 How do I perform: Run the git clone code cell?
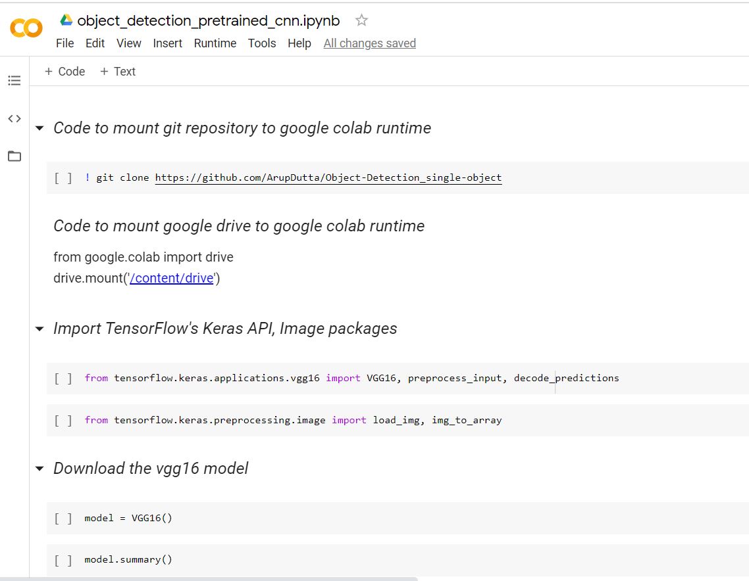pyautogui.click(x=64, y=178)
